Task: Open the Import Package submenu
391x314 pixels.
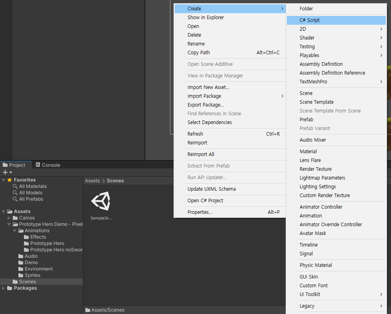Action: click(230, 96)
